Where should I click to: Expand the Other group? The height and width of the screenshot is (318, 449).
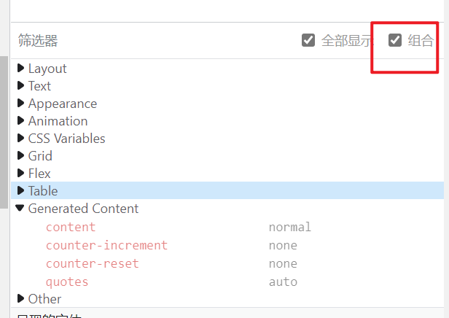point(21,299)
